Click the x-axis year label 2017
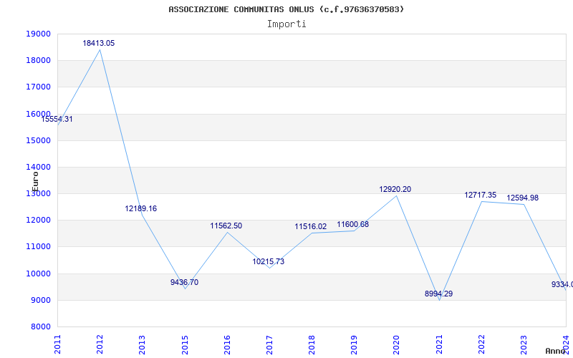The width and height of the screenshot is (573, 358). (269, 344)
